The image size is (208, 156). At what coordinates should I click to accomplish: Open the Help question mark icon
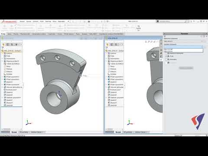[x=194, y=21]
